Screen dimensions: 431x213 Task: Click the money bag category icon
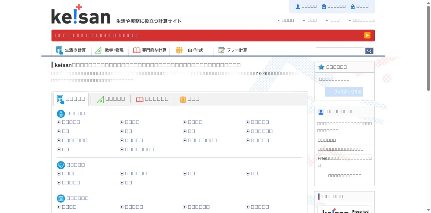(x=61, y=113)
